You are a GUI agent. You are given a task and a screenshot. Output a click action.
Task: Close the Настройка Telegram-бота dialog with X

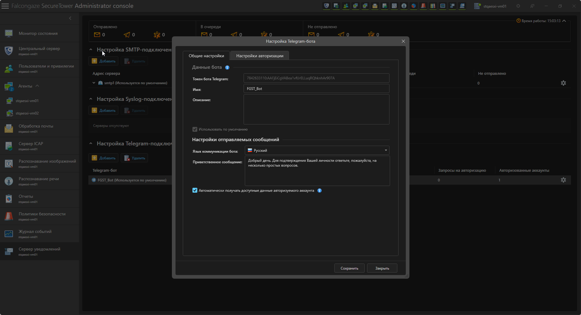403,41
